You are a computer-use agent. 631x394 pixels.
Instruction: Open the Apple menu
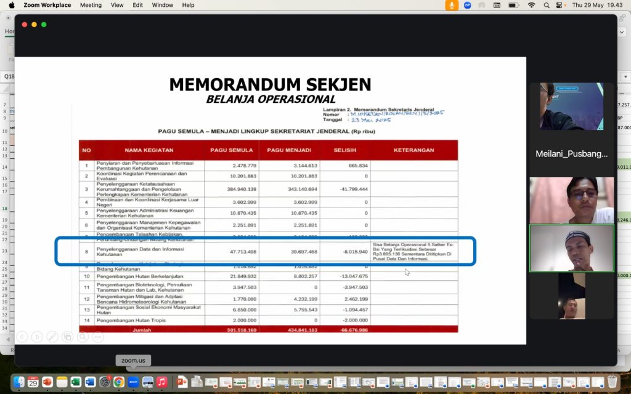pyautogui.click(x=11, y=5)
